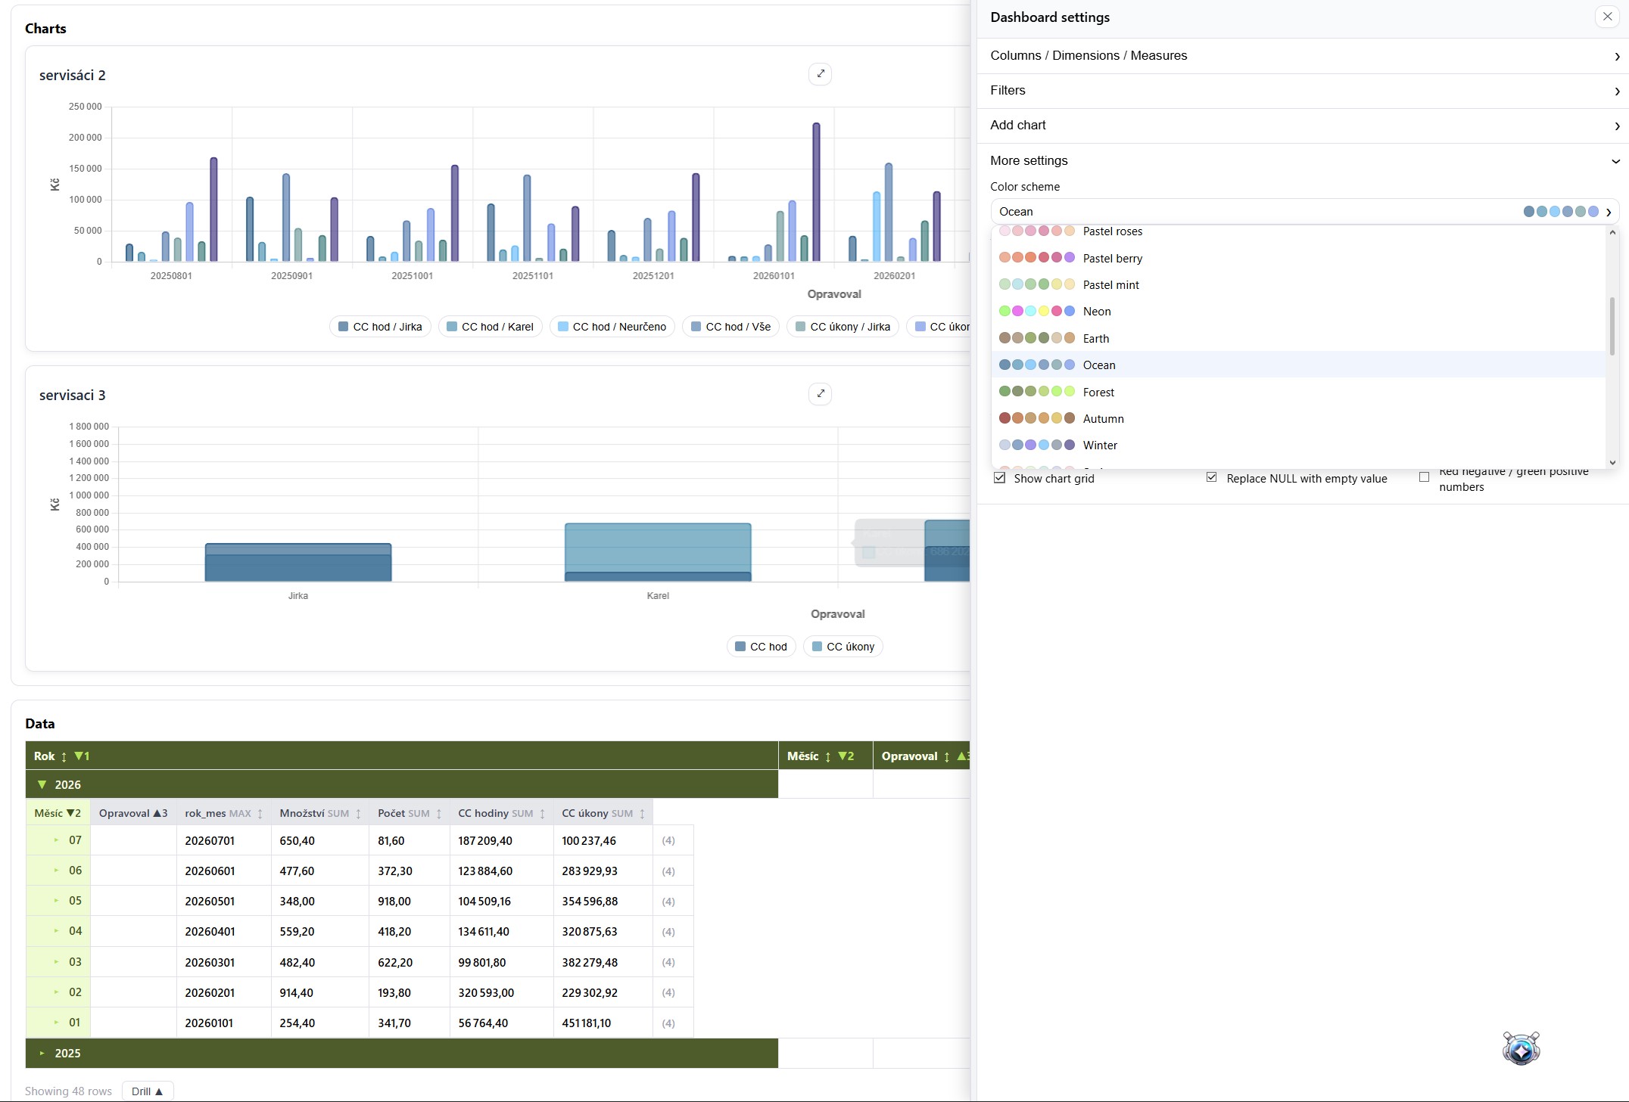Select the Pastel berry color scheme
The width and height of the screenshot is (1629, 1102).
1298,258
